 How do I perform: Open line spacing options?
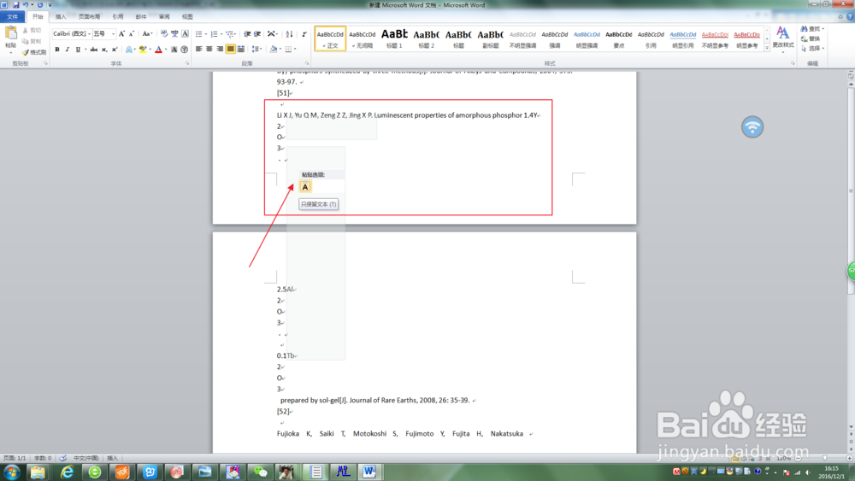tap(256, 49)
